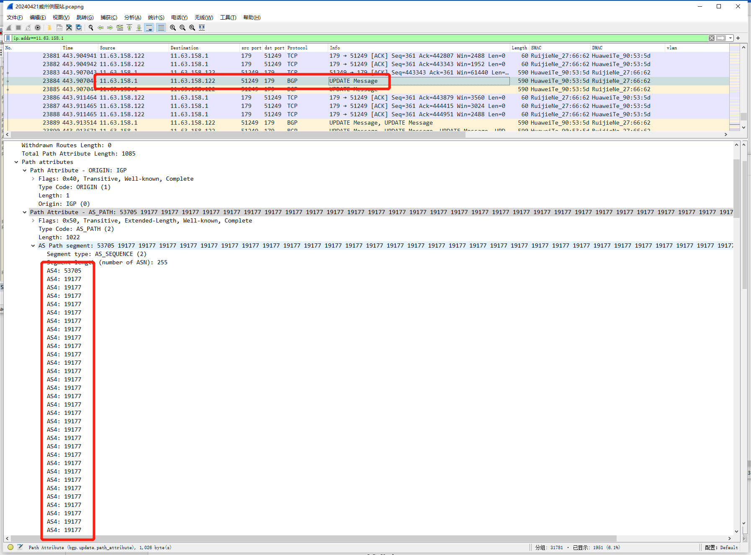The image size is (751, 555).
Task: Click the capture options gear icon
Action: tap(38, 28)
